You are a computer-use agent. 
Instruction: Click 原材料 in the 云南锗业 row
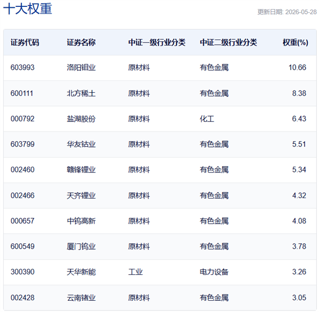[139, 298]
